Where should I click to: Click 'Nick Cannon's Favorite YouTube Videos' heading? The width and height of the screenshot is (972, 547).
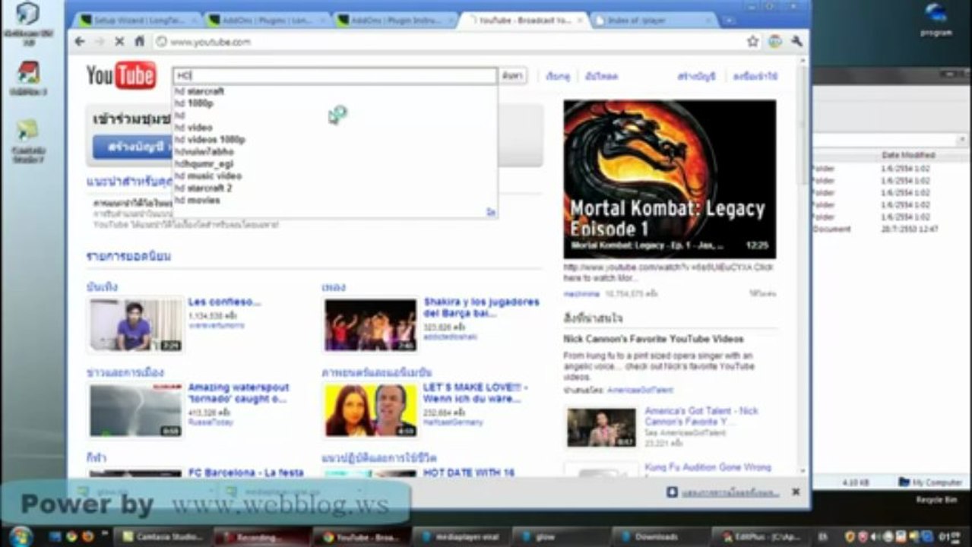coord(654,339)
